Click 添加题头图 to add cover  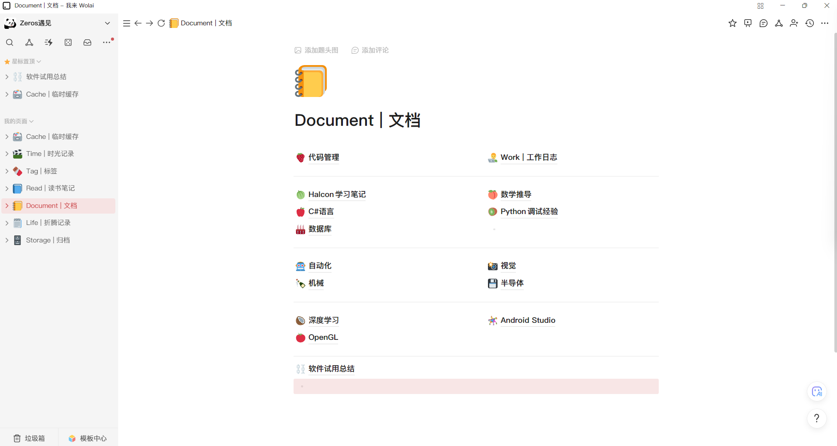coord(317,50)
